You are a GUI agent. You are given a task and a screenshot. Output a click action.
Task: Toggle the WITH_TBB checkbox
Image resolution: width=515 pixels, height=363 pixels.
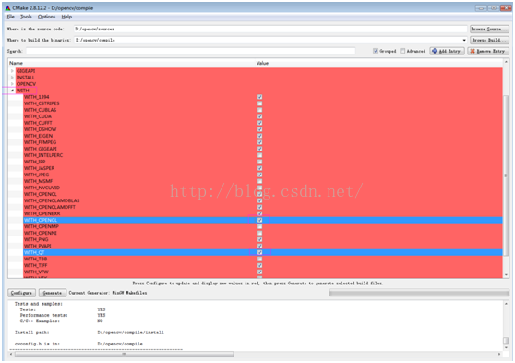259,260
